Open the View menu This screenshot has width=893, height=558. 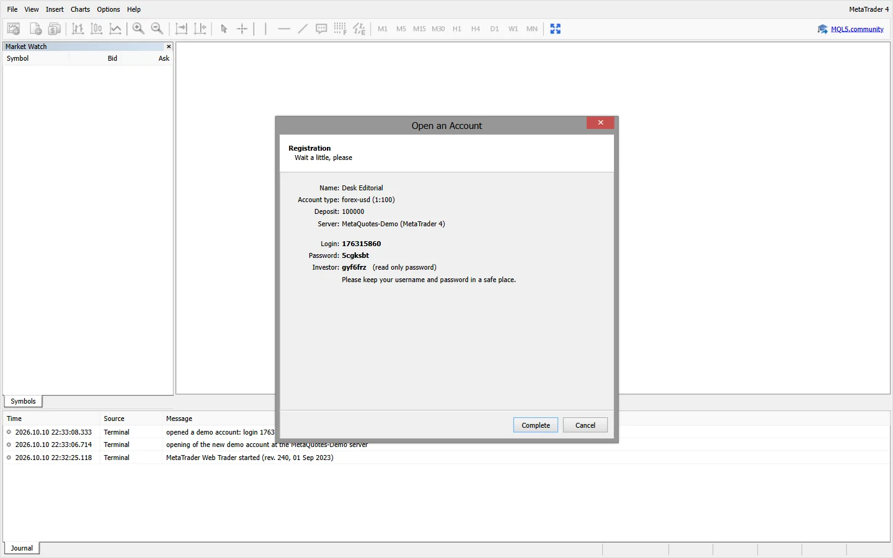(x=32, y=9)
